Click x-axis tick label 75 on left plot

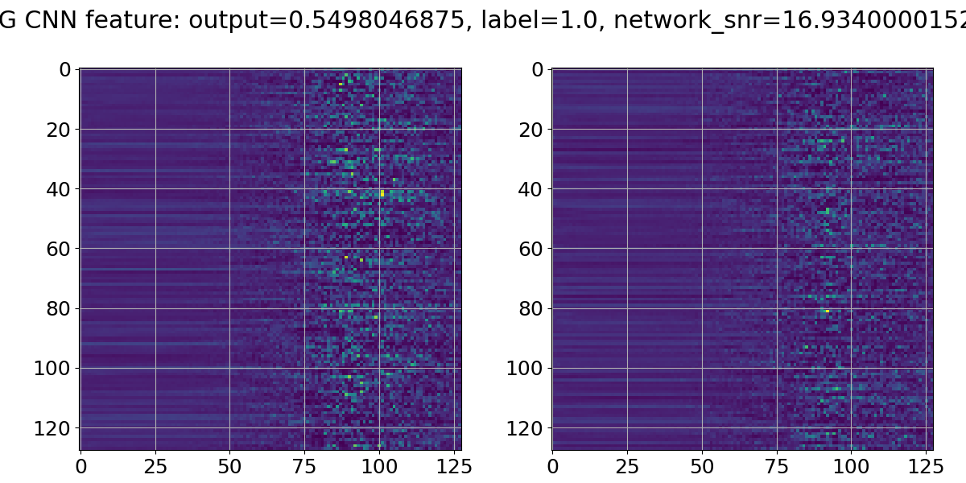304,466
